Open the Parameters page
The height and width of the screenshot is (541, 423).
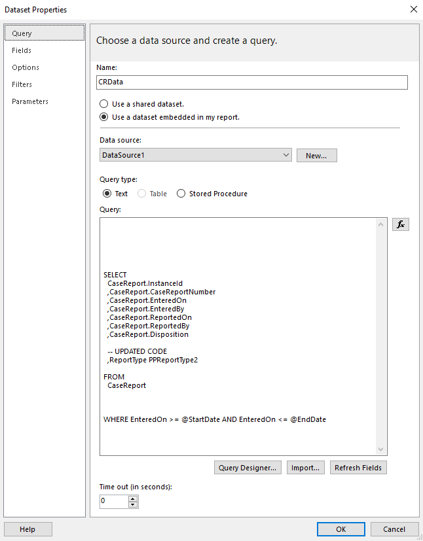(29, 101)
